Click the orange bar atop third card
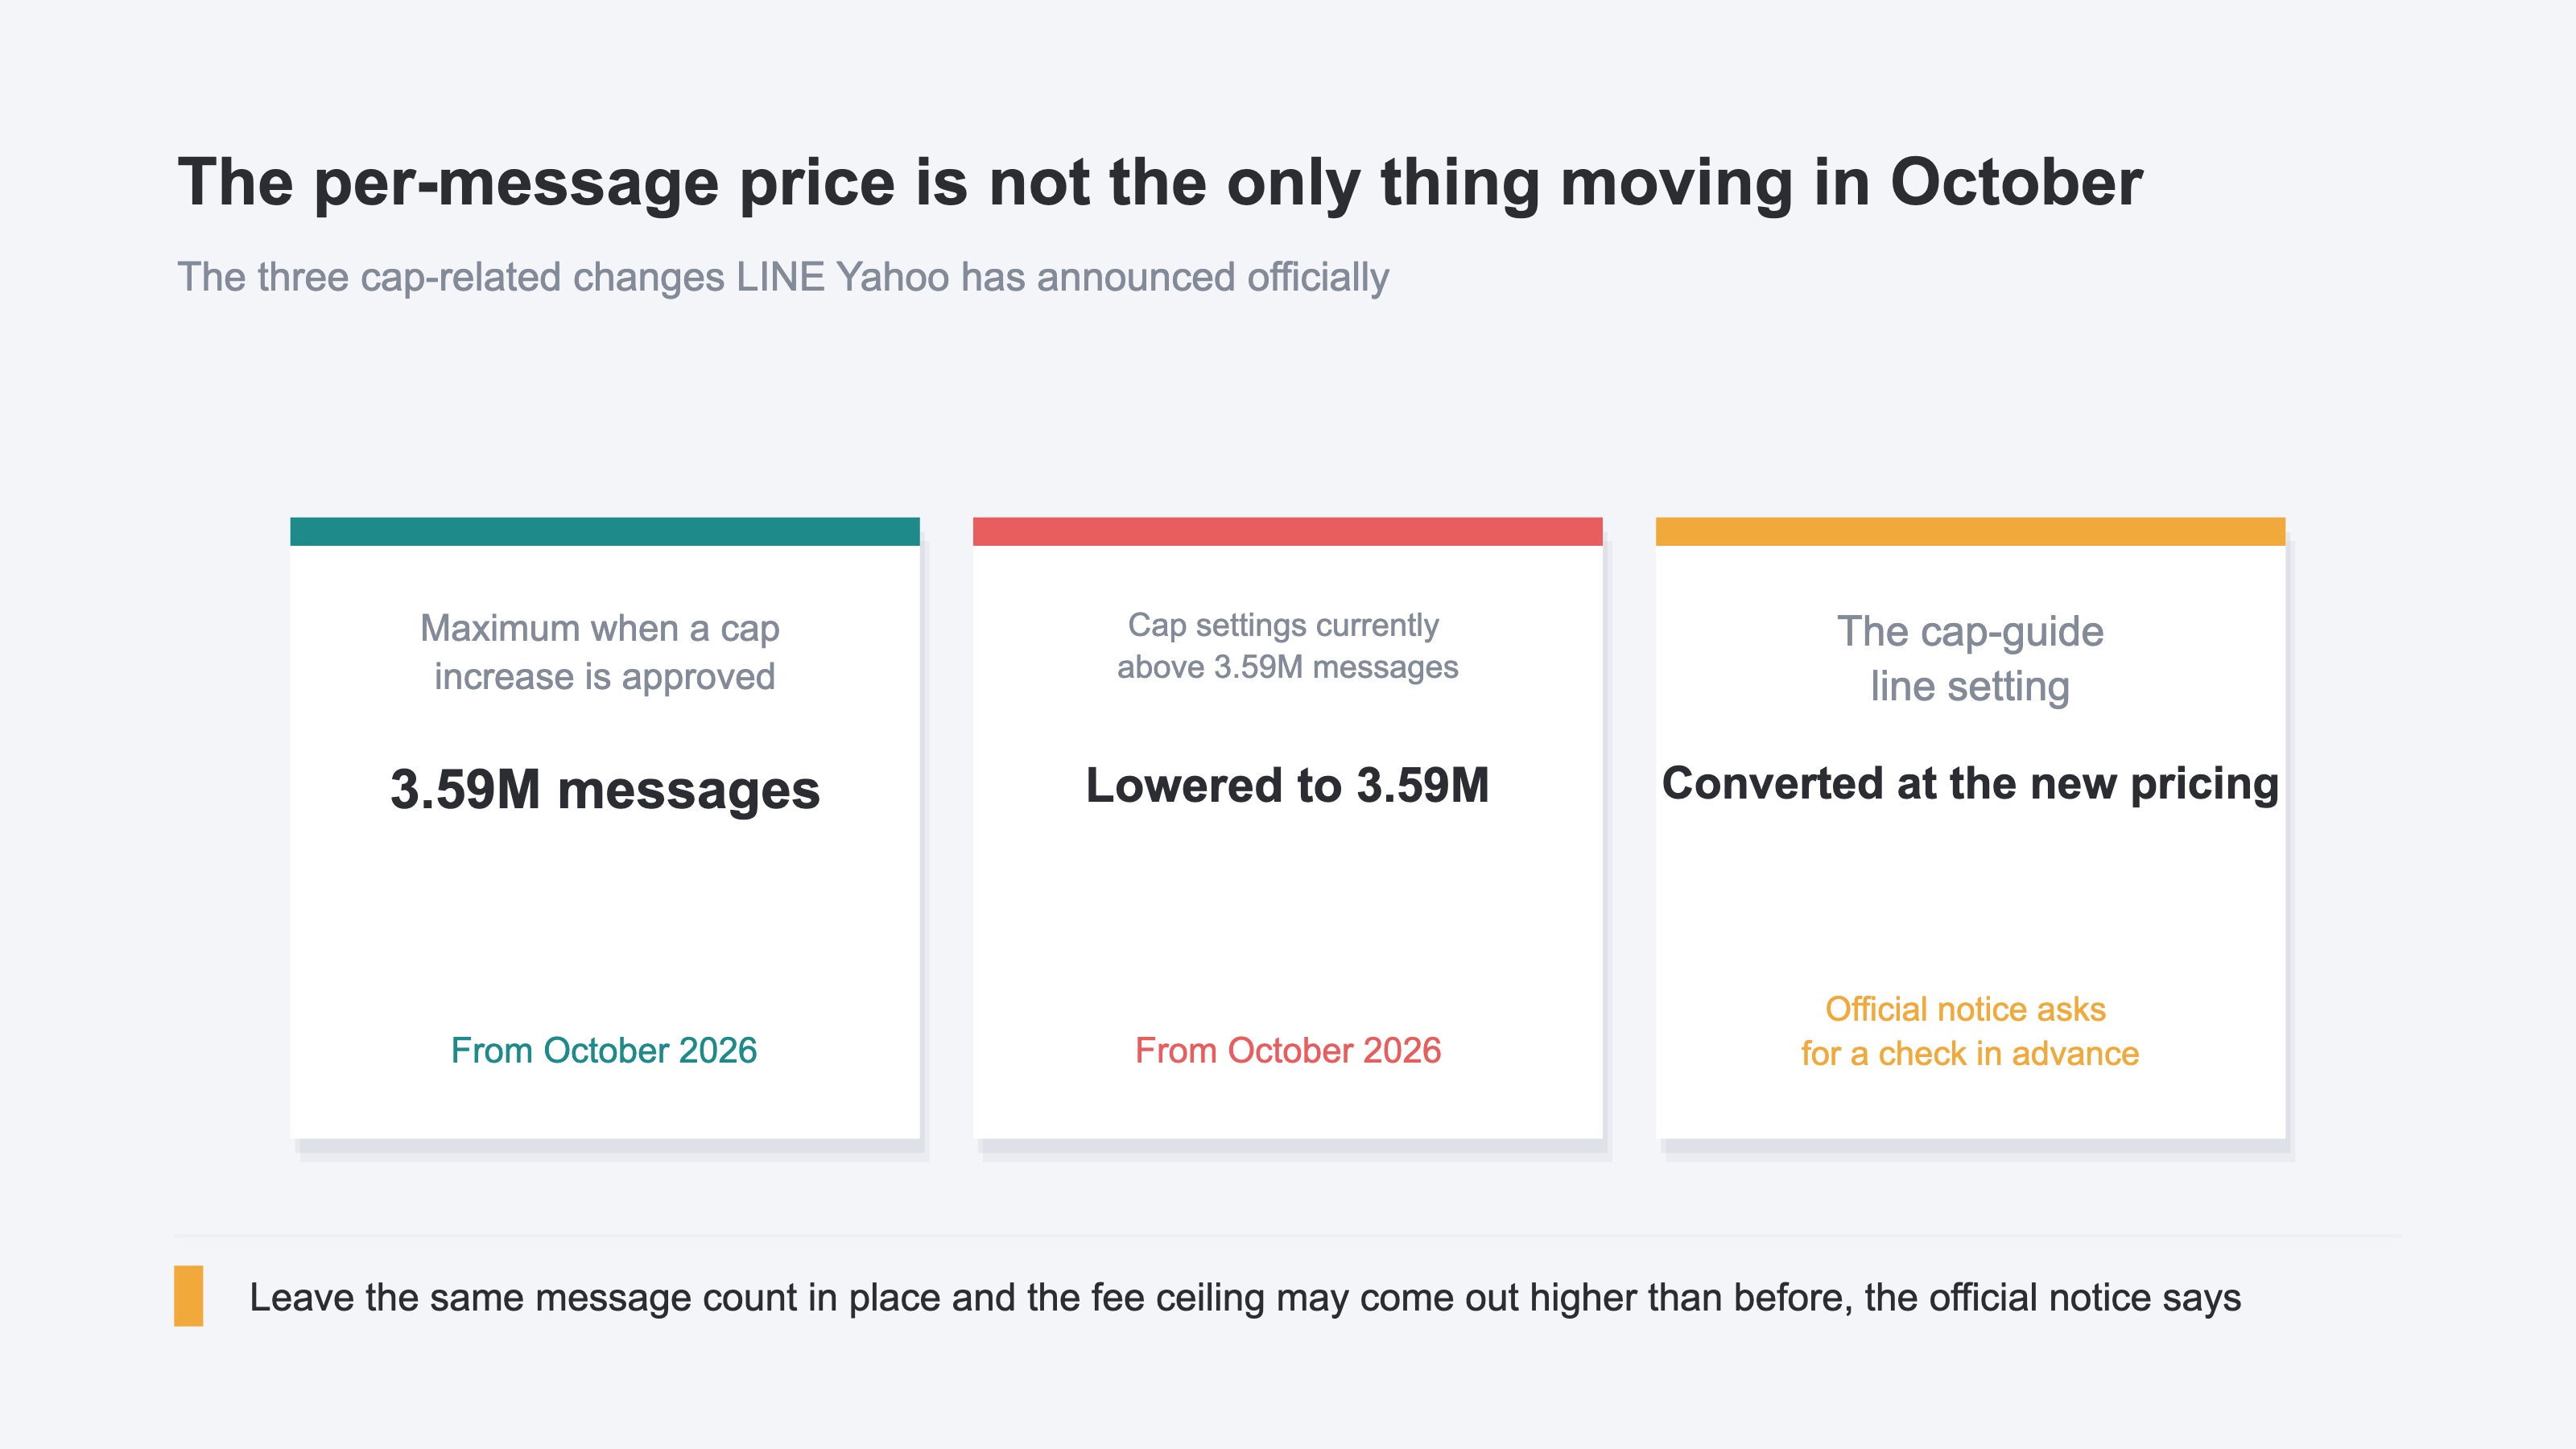Screen dimensions: 2576x1449 tap(1970, 531)
